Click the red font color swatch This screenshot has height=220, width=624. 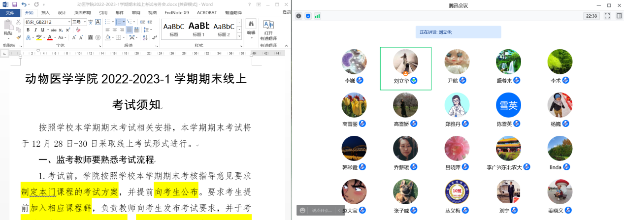tap(50, 38)
